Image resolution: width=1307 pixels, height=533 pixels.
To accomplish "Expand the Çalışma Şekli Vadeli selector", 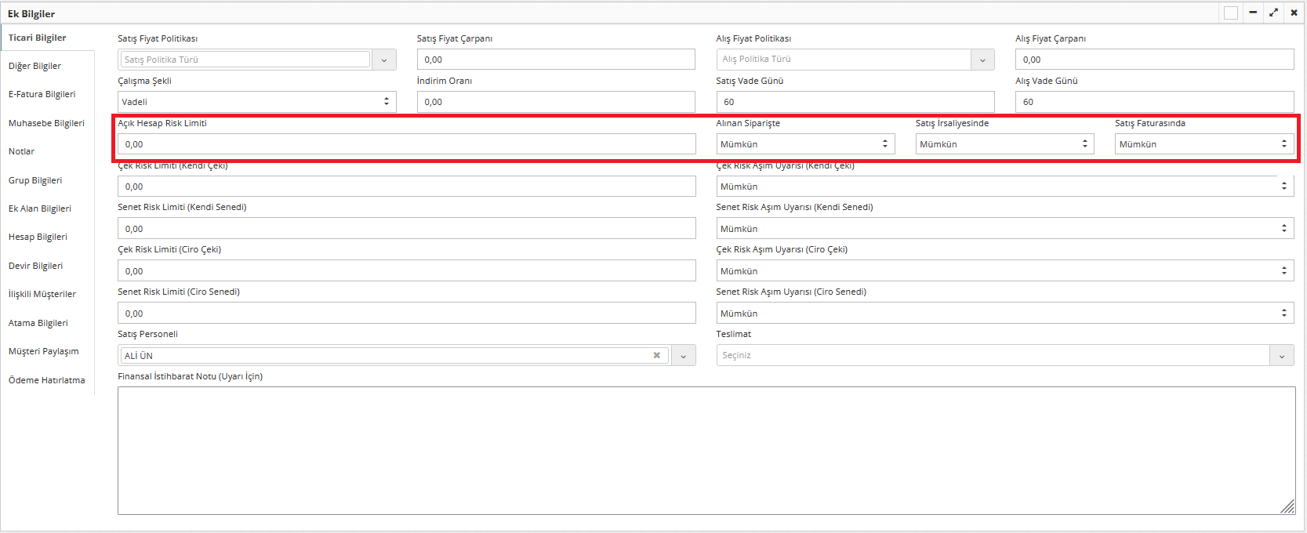I will (257, 102).
